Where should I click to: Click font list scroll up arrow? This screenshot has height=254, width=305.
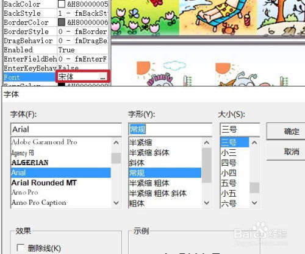(116, 143)
